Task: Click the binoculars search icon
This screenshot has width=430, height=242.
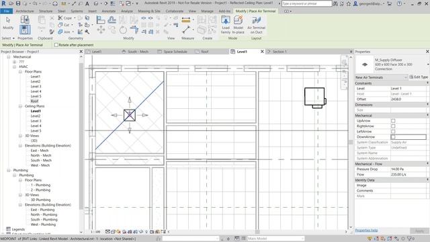Action: pyautogui.click(x=335, y=3)
